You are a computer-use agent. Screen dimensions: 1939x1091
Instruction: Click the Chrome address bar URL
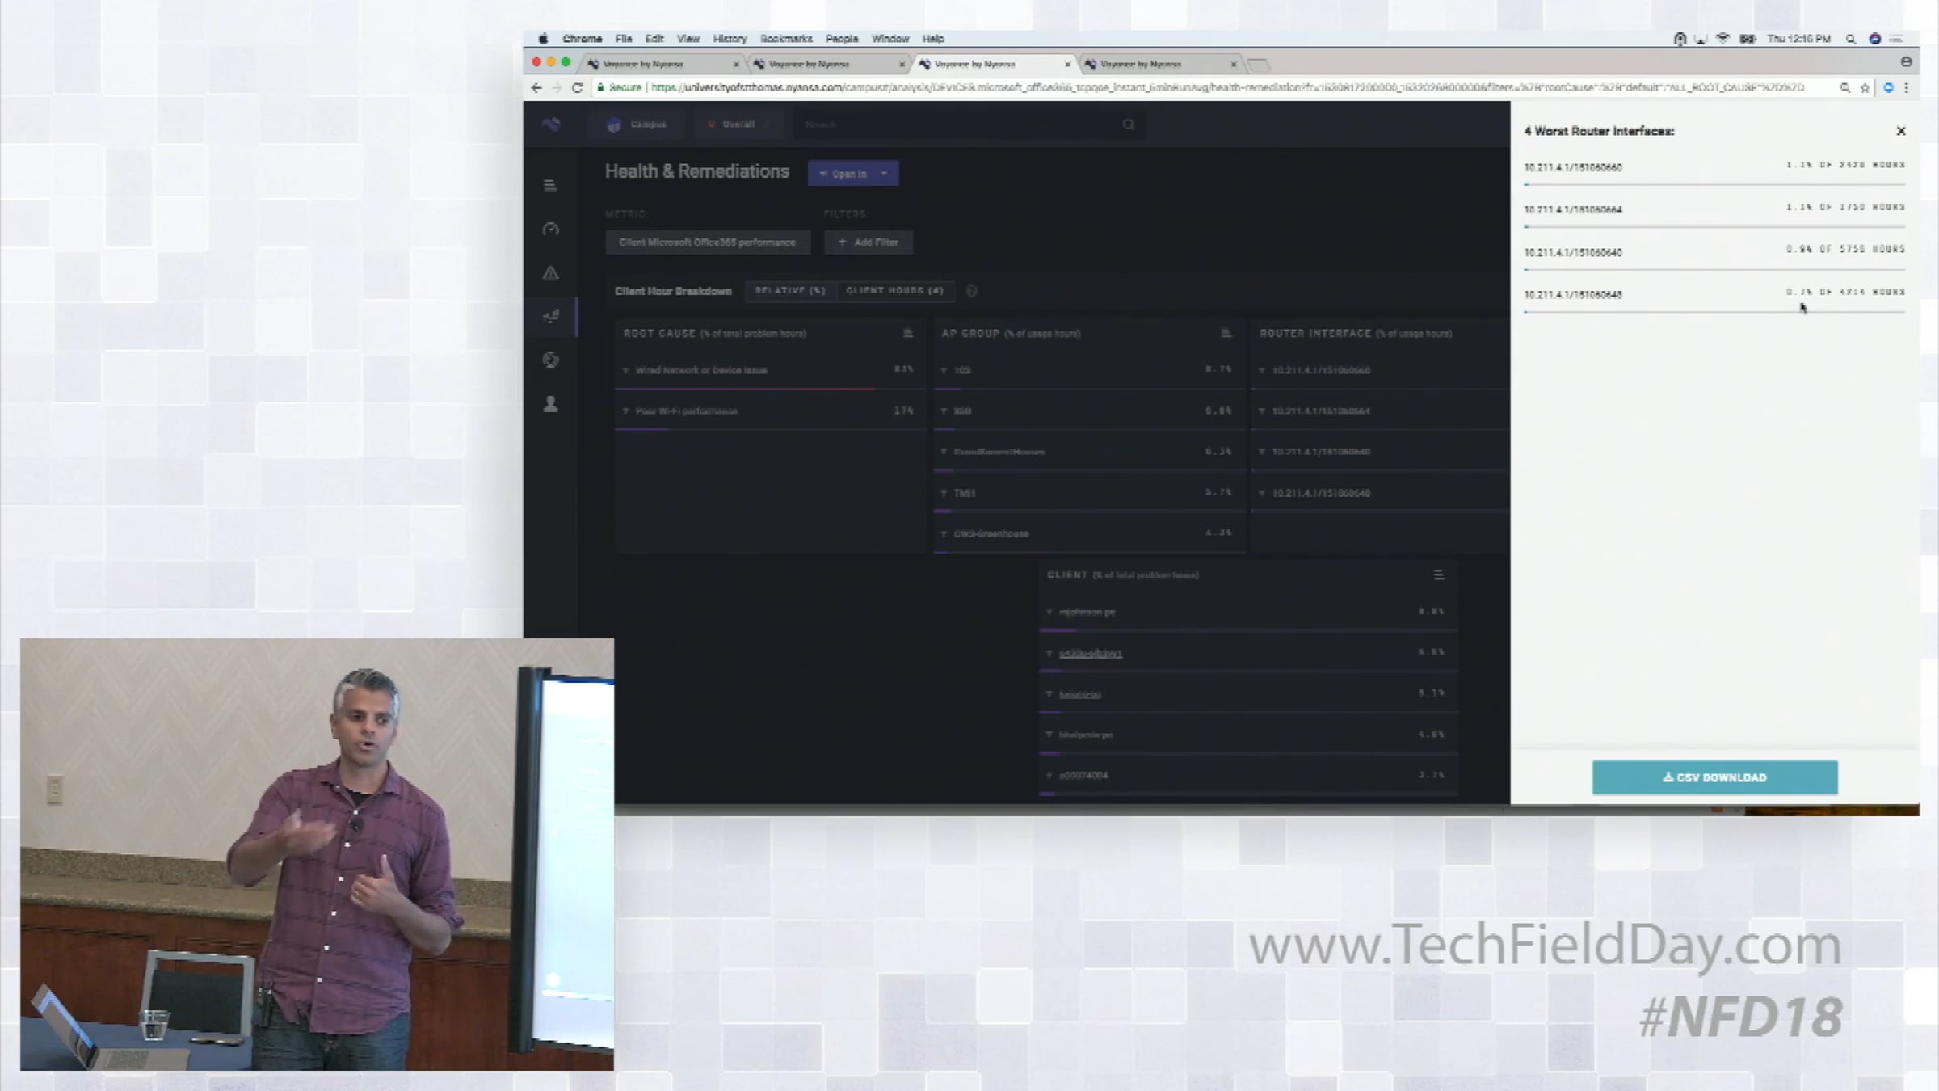1227,87
